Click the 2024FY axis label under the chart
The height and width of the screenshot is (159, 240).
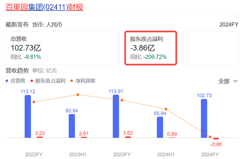coord(210,155)
